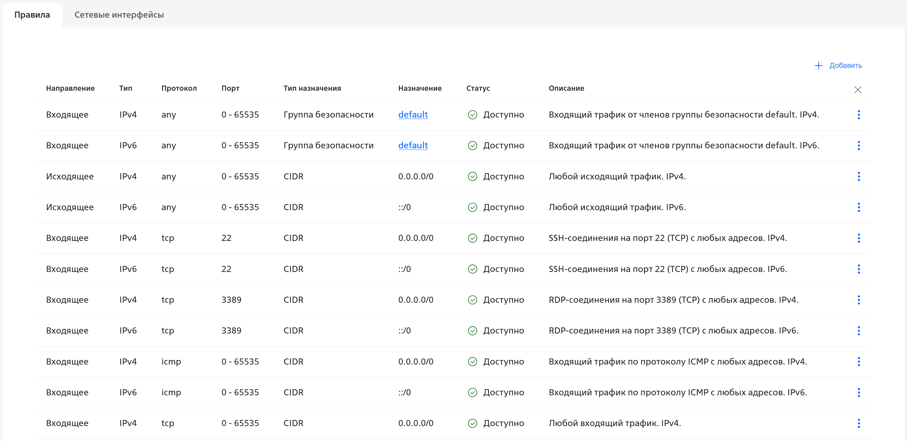Open actions menu for outgoing IPv6 traffic rule
Viewport: 907px width, 441px height.
[x=859, y=207]
